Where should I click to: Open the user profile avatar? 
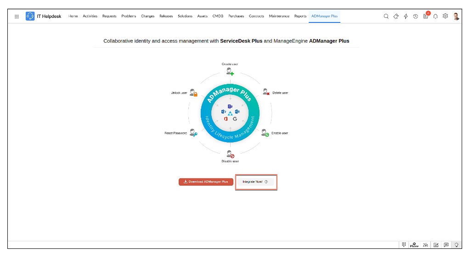456,16
